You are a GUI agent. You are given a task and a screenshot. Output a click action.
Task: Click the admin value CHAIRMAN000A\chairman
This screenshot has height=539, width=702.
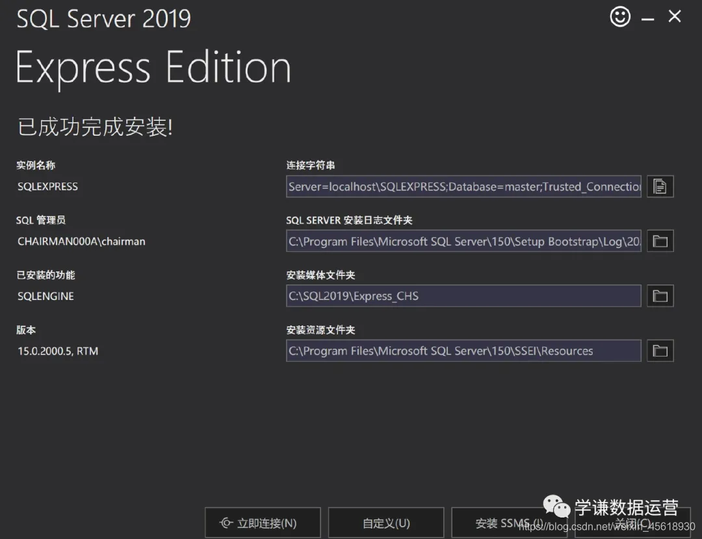tap(81, 242)
